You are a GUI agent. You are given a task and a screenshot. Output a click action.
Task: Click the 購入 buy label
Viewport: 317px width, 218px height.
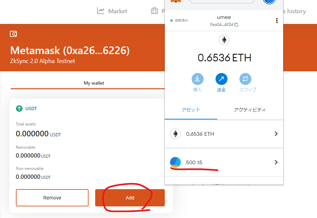pos(197,90)
